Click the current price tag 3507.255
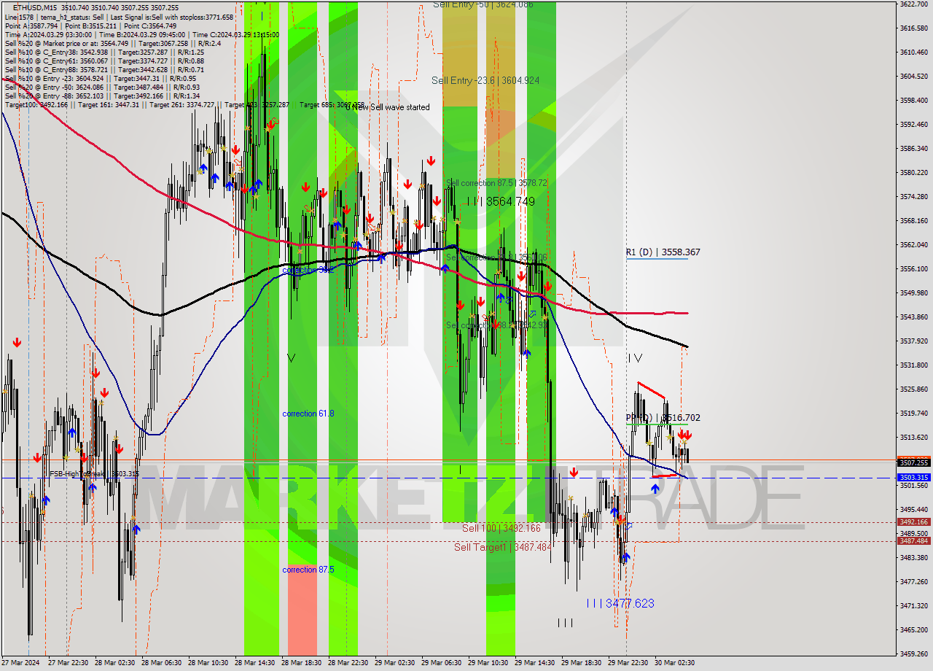The width and height of the screenshot is (933, 671). (913, 462)
